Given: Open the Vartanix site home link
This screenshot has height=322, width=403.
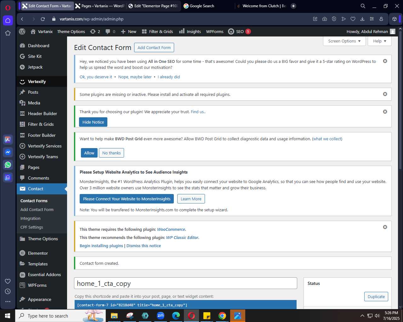Looking at the screenshot, I should 42,31.
